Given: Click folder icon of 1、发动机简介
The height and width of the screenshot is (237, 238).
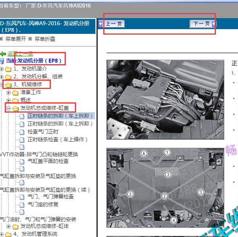Looking at the screenshot, I should click(x=8, y=69).
